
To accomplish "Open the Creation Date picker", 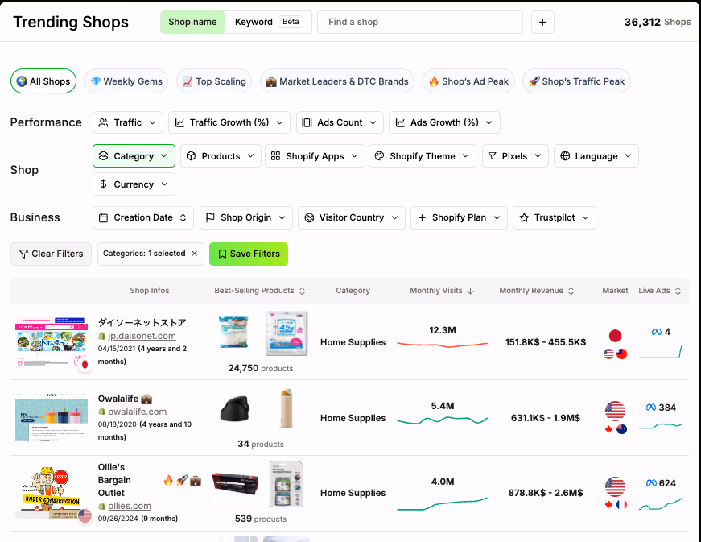I will 143,217.
